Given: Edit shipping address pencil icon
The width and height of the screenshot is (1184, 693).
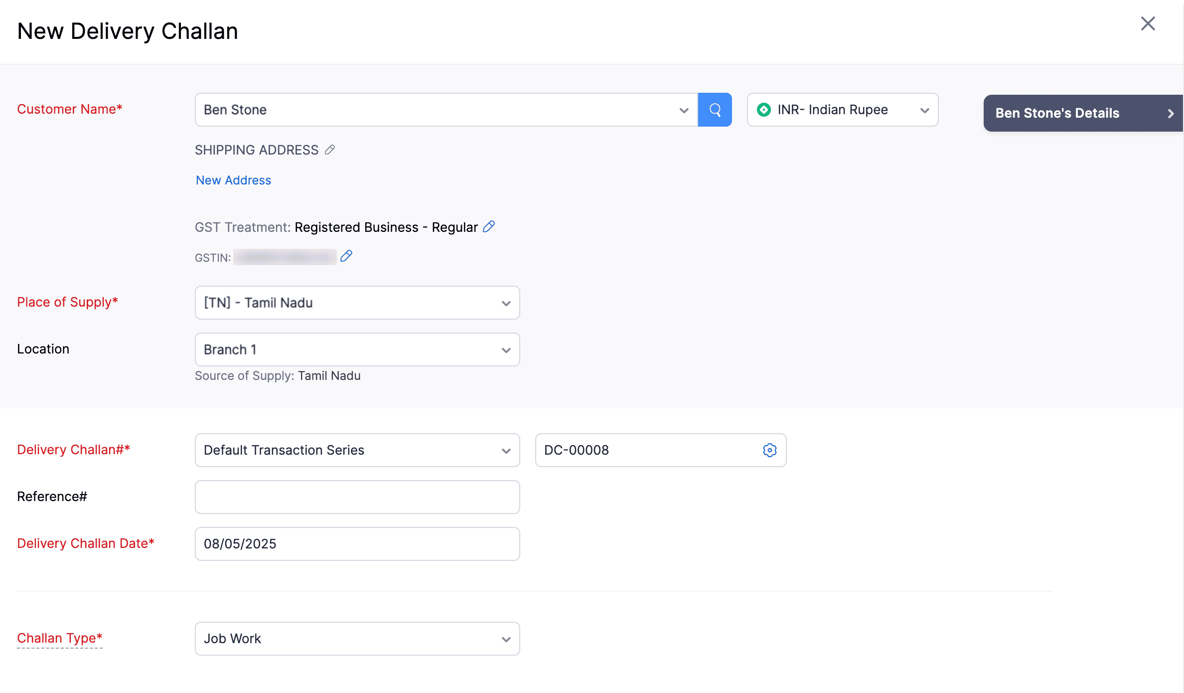Looking at the screenshot, I should pos(330,150).
